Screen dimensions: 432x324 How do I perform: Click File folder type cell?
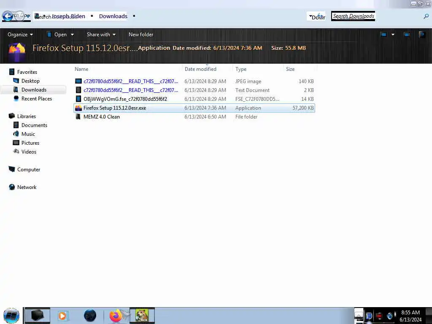click(x=246, y=116)
